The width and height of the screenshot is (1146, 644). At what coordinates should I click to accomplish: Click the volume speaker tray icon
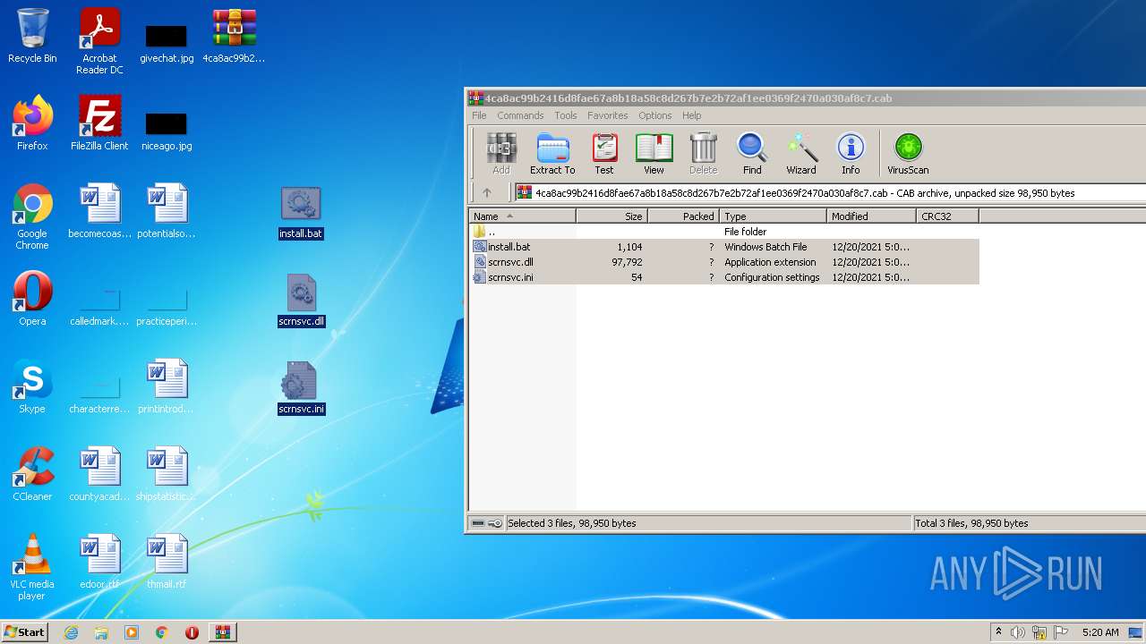1018,632
